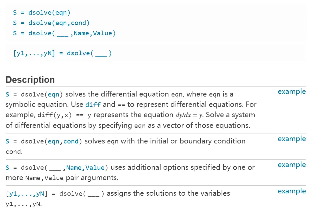Click syntax line with Name,Value arguments

click(x=64, y=33)
